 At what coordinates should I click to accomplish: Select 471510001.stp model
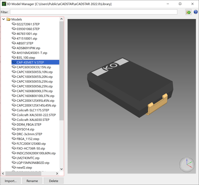(x=27, y=38)
